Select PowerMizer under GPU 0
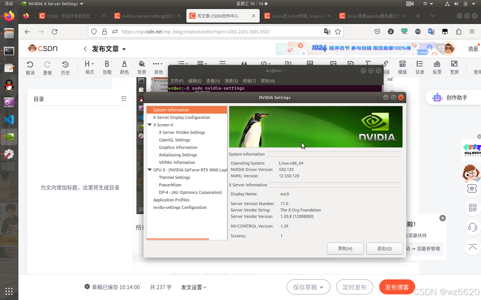The image size is (481, 300). tap(170, 185)
